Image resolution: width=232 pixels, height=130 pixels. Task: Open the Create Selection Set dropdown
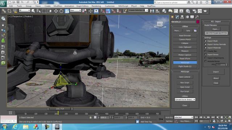click(138, 10)
